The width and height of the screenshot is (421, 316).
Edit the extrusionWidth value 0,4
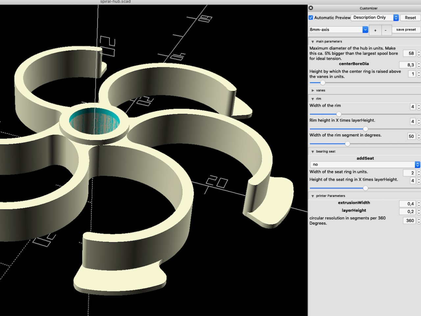408,204
